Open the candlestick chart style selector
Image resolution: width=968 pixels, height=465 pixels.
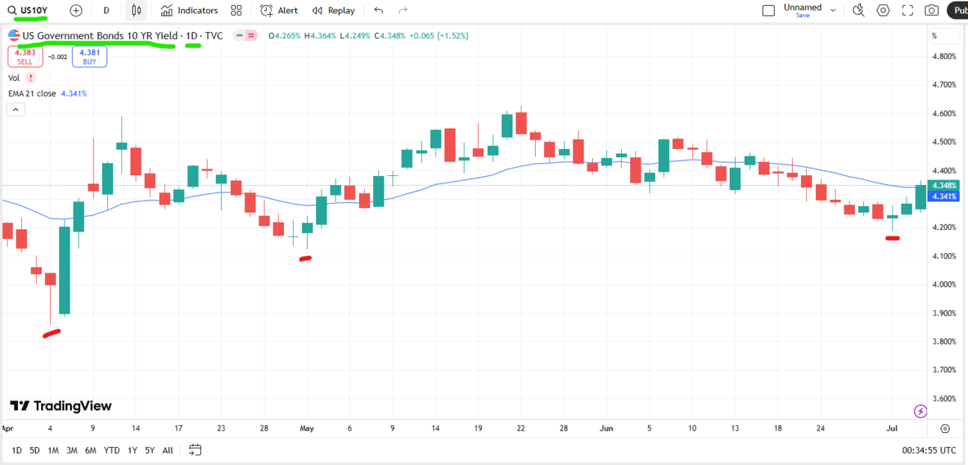[136, 10]
